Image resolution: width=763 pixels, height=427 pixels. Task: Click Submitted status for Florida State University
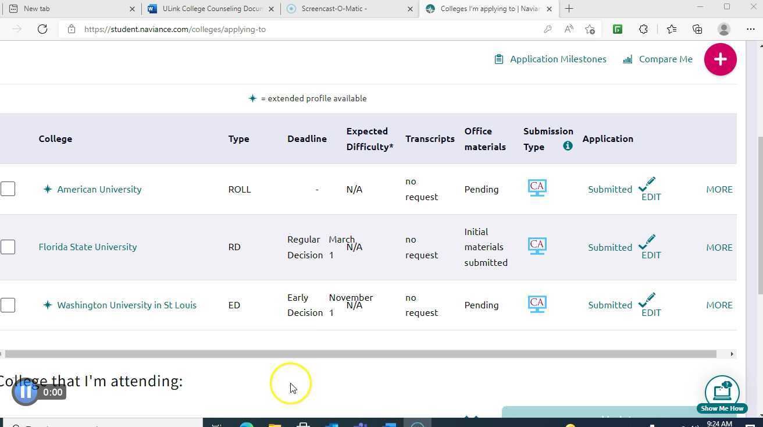[x=609, y=247]
